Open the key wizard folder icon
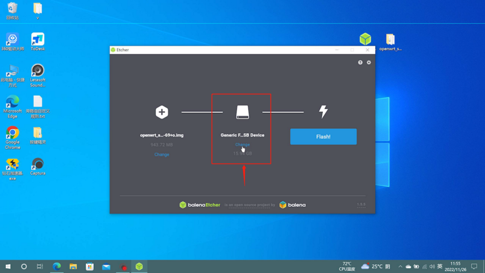This screenshot has height=273, width=485. [x=38, y=136]
